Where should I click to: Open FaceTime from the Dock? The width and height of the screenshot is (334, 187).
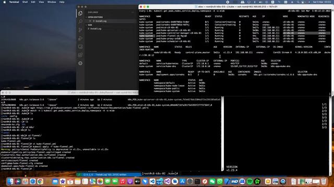115,181
